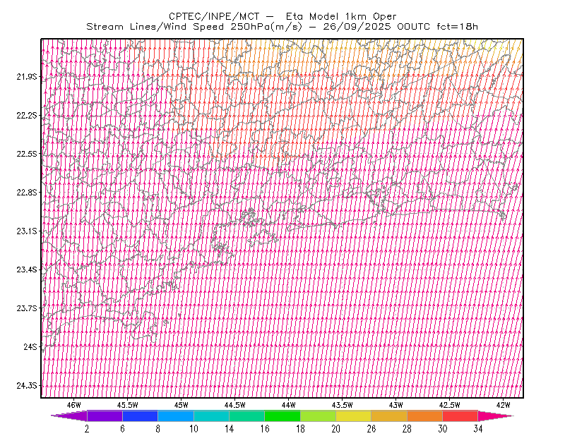Click the green 16-18 legend swatch
This screenshot has width=565, height=436.
coord(282,416)
